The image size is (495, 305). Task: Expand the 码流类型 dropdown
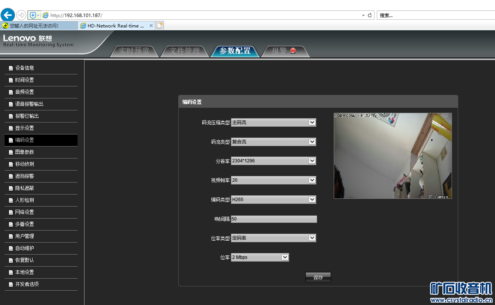(274, 142)
